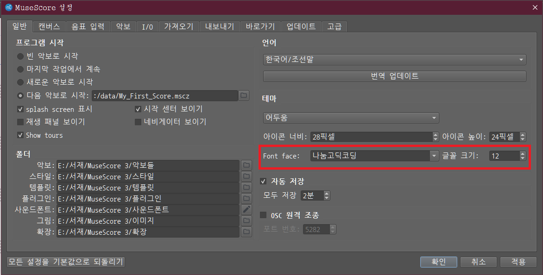543x275 pixels.
Task: Browse folder for 플러그인 path
Action: (x=246, y=198)
